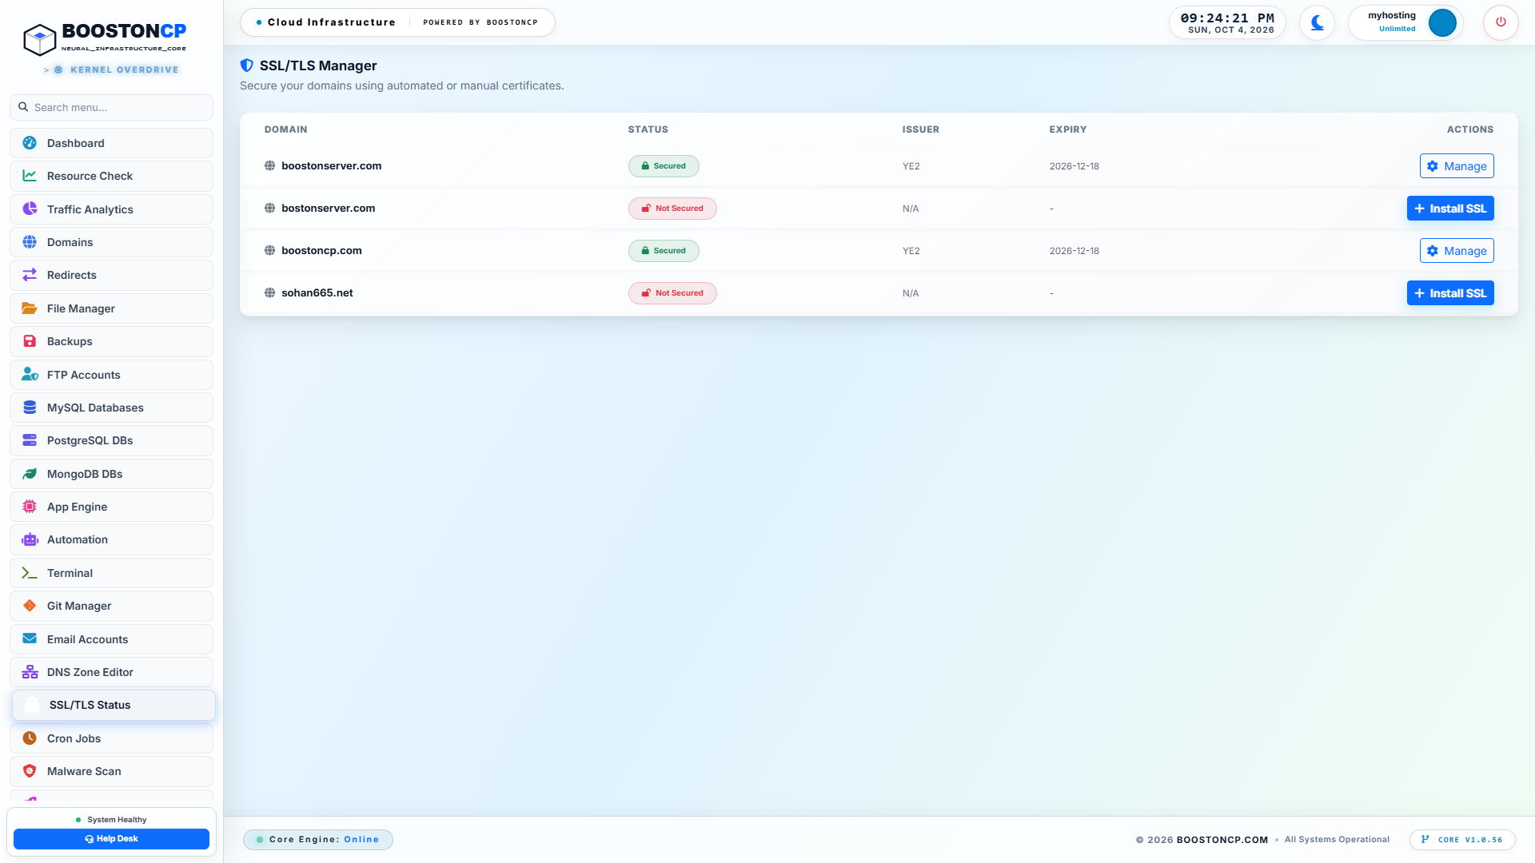This screenshot has width=1535, height=863.
Task: Click the FTP Accounts user icon
Action: [x=30, y=375]
